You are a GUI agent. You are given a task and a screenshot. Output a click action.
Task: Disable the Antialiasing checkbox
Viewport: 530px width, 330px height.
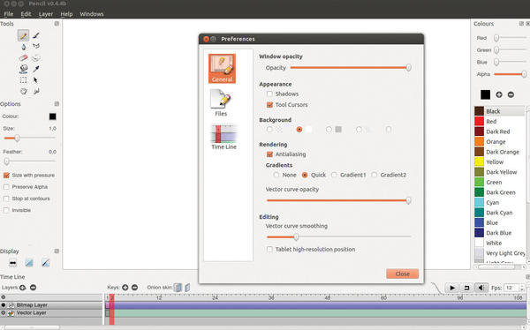click(x=269, y=154)
